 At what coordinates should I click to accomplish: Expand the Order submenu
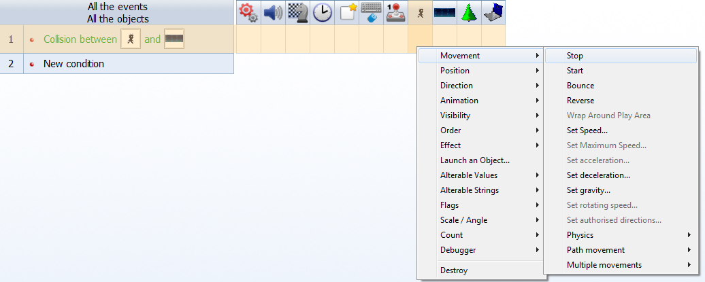(x=480, y=130)
